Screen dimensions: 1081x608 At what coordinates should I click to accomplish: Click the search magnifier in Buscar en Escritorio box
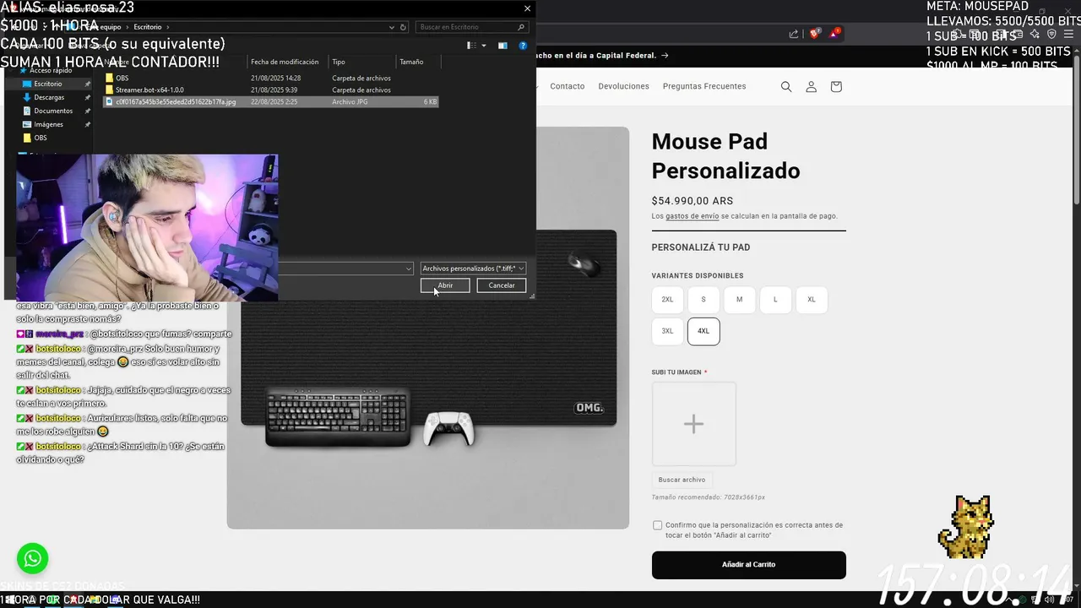tap(522, 27)
